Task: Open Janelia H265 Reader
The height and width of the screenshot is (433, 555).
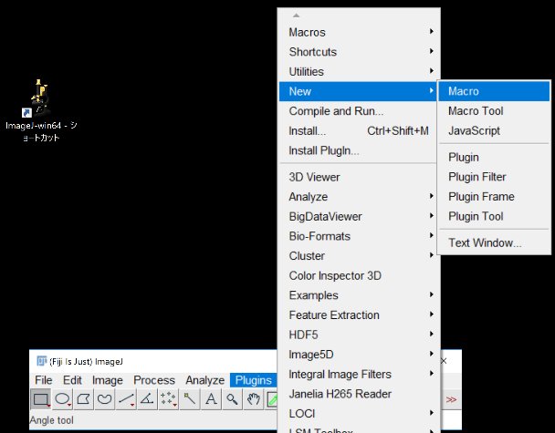Action: coord(360,394)
